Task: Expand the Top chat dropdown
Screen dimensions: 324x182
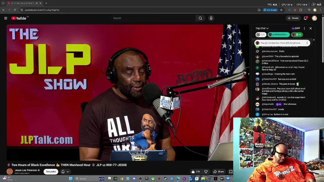Action: tap(262, 28)
